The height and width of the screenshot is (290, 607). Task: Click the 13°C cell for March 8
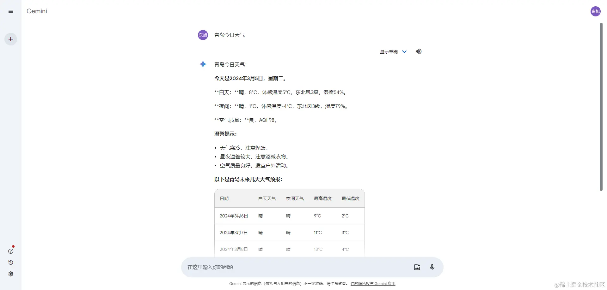coord(318,249)
